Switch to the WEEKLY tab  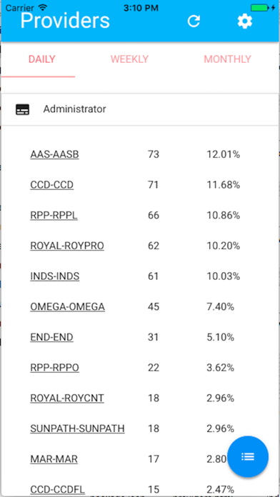[129, 59]
